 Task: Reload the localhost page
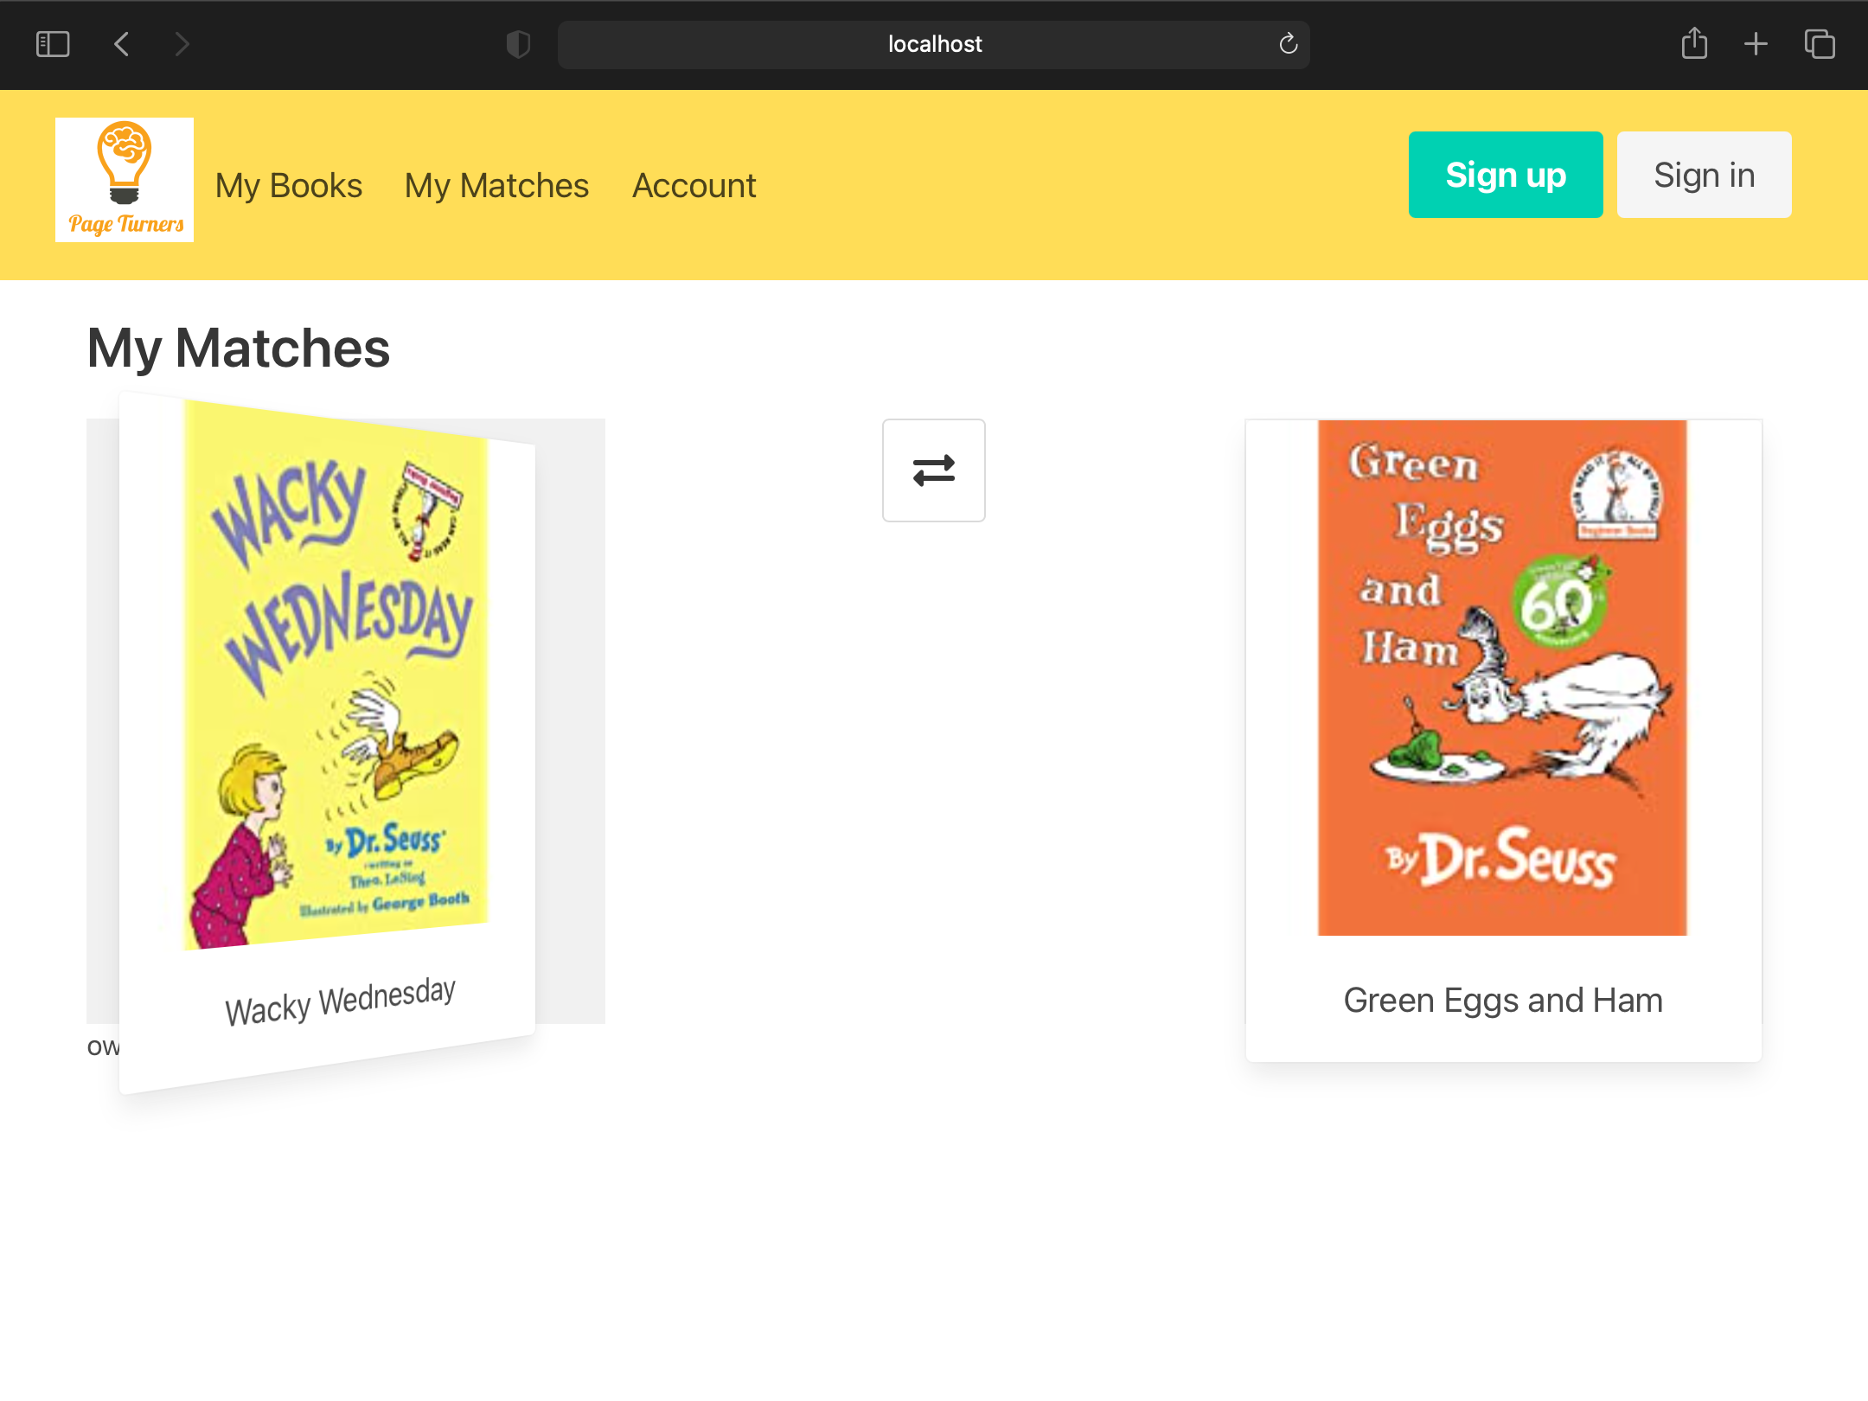coord(1288,44)
